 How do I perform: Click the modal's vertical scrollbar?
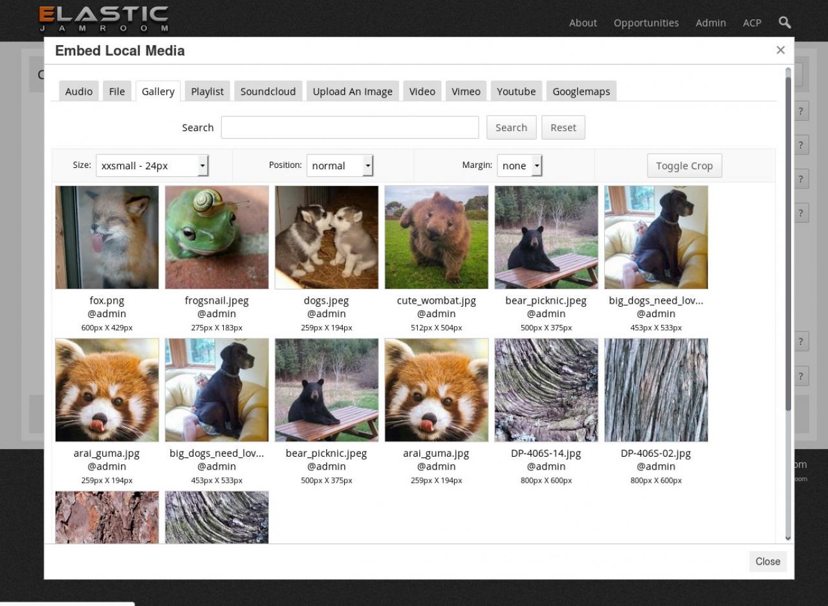tap(788, 246)
